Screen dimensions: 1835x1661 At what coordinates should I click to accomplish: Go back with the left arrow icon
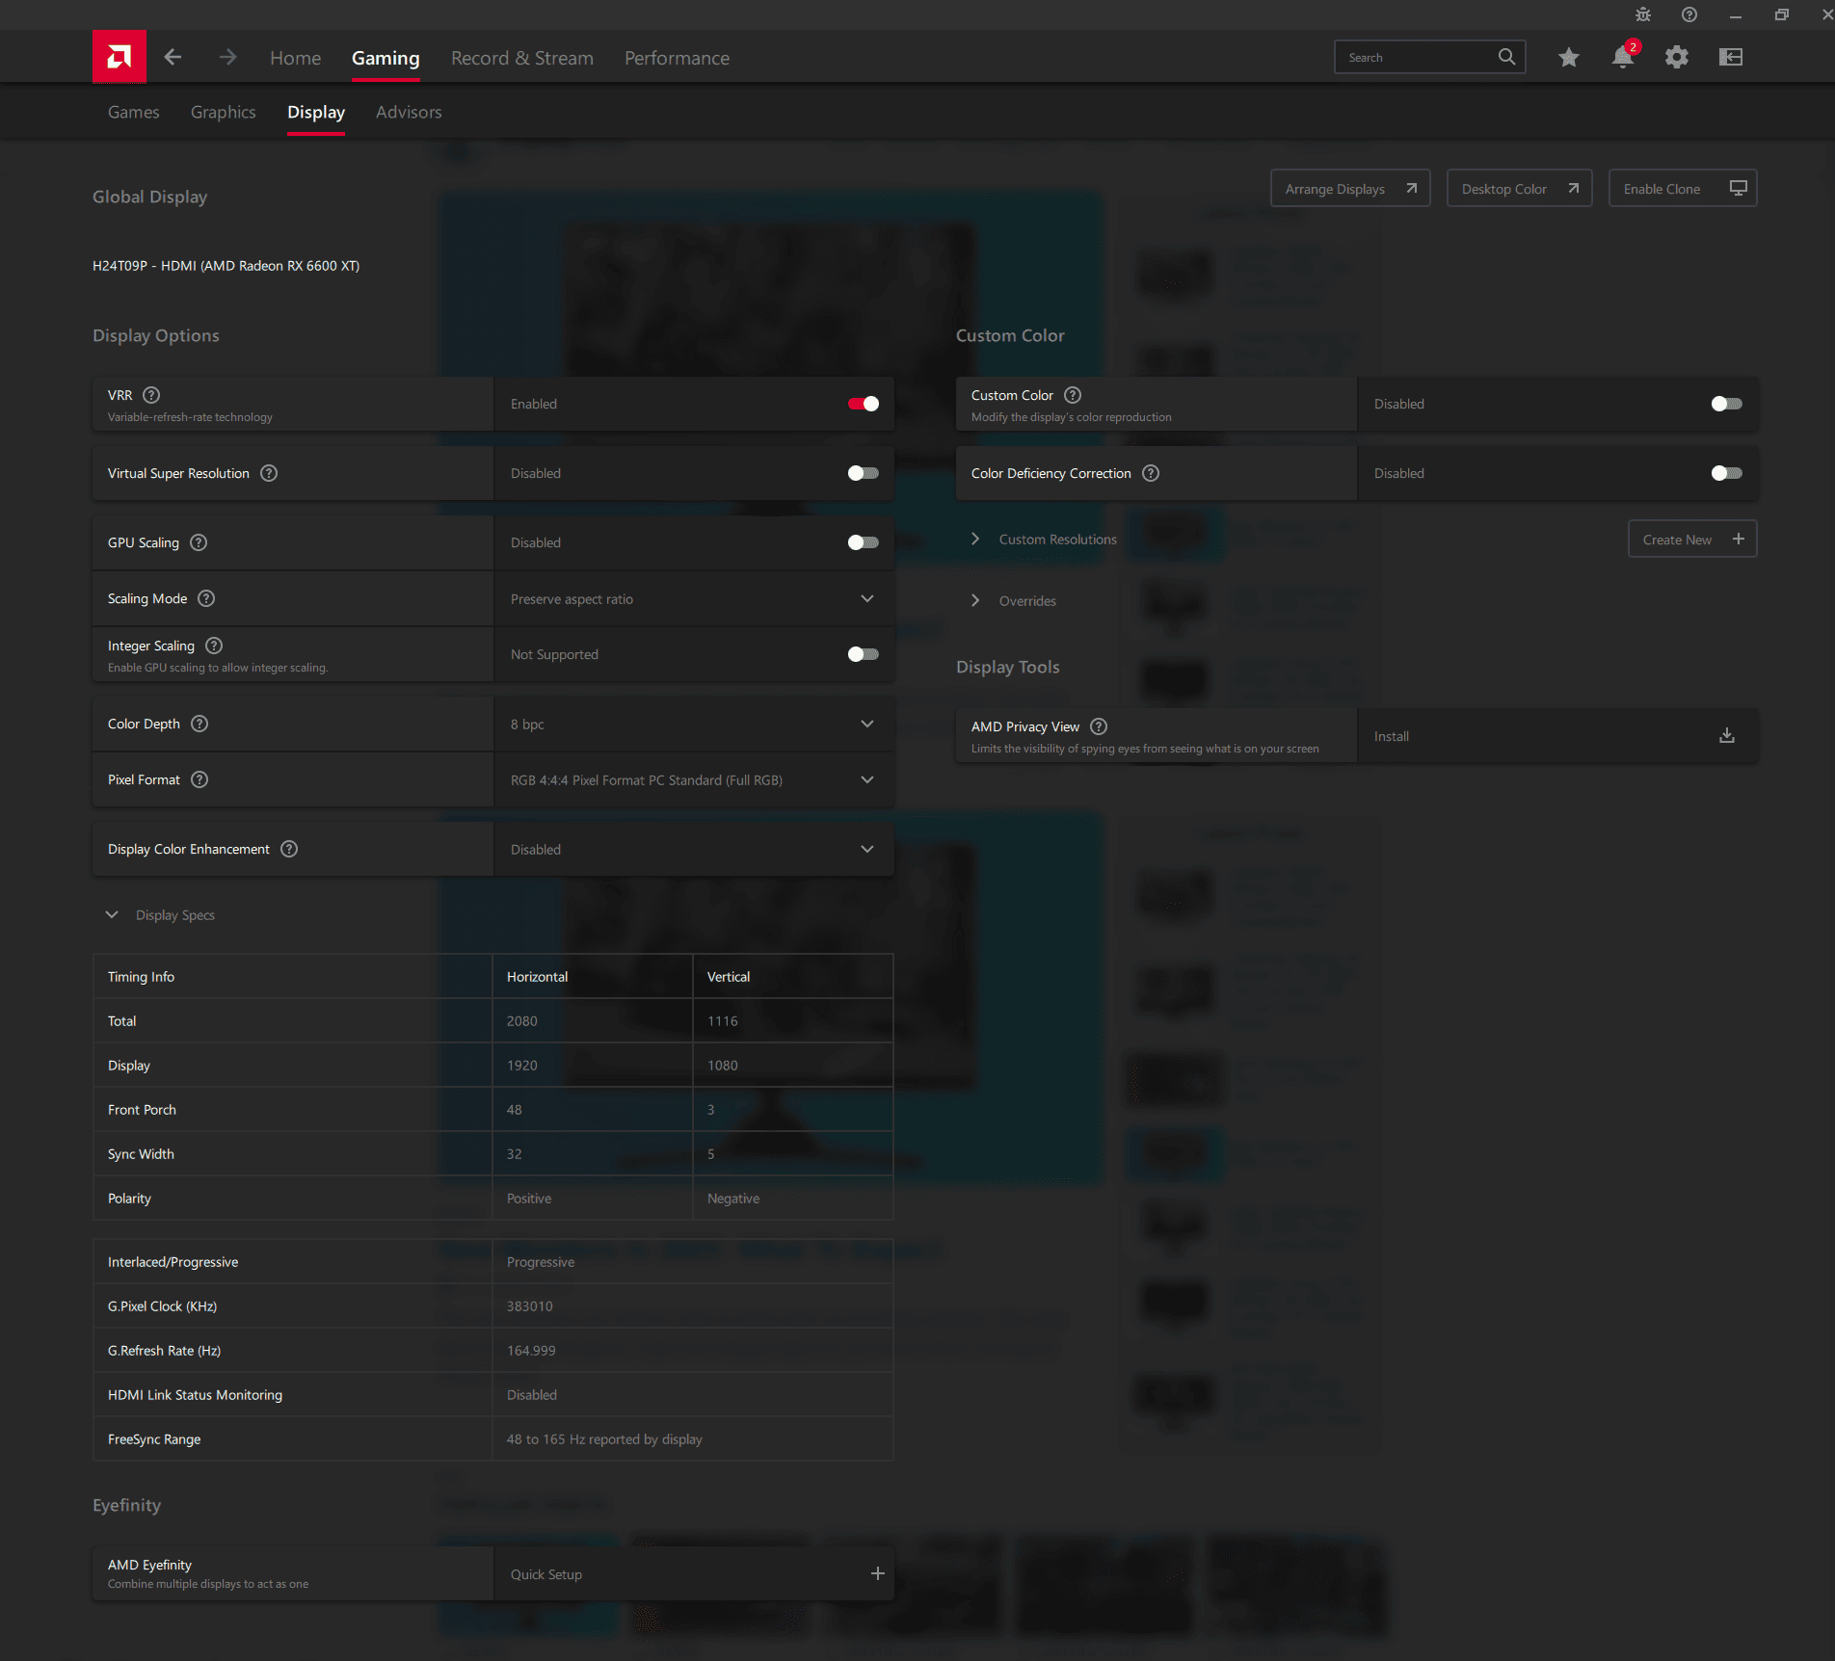click(173, 58)
